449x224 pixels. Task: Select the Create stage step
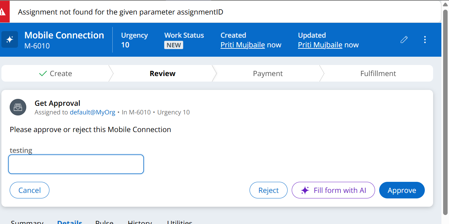[56, 73]
